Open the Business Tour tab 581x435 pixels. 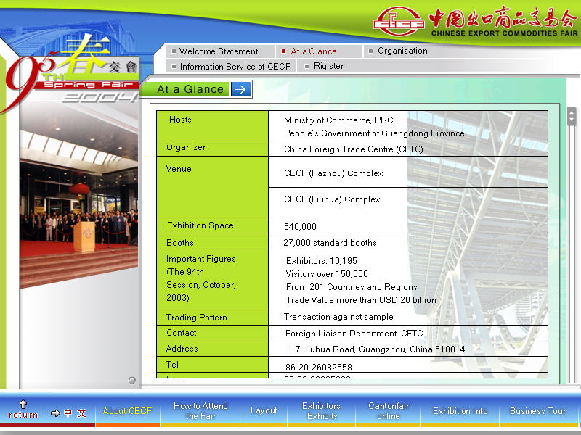point(537,411)
